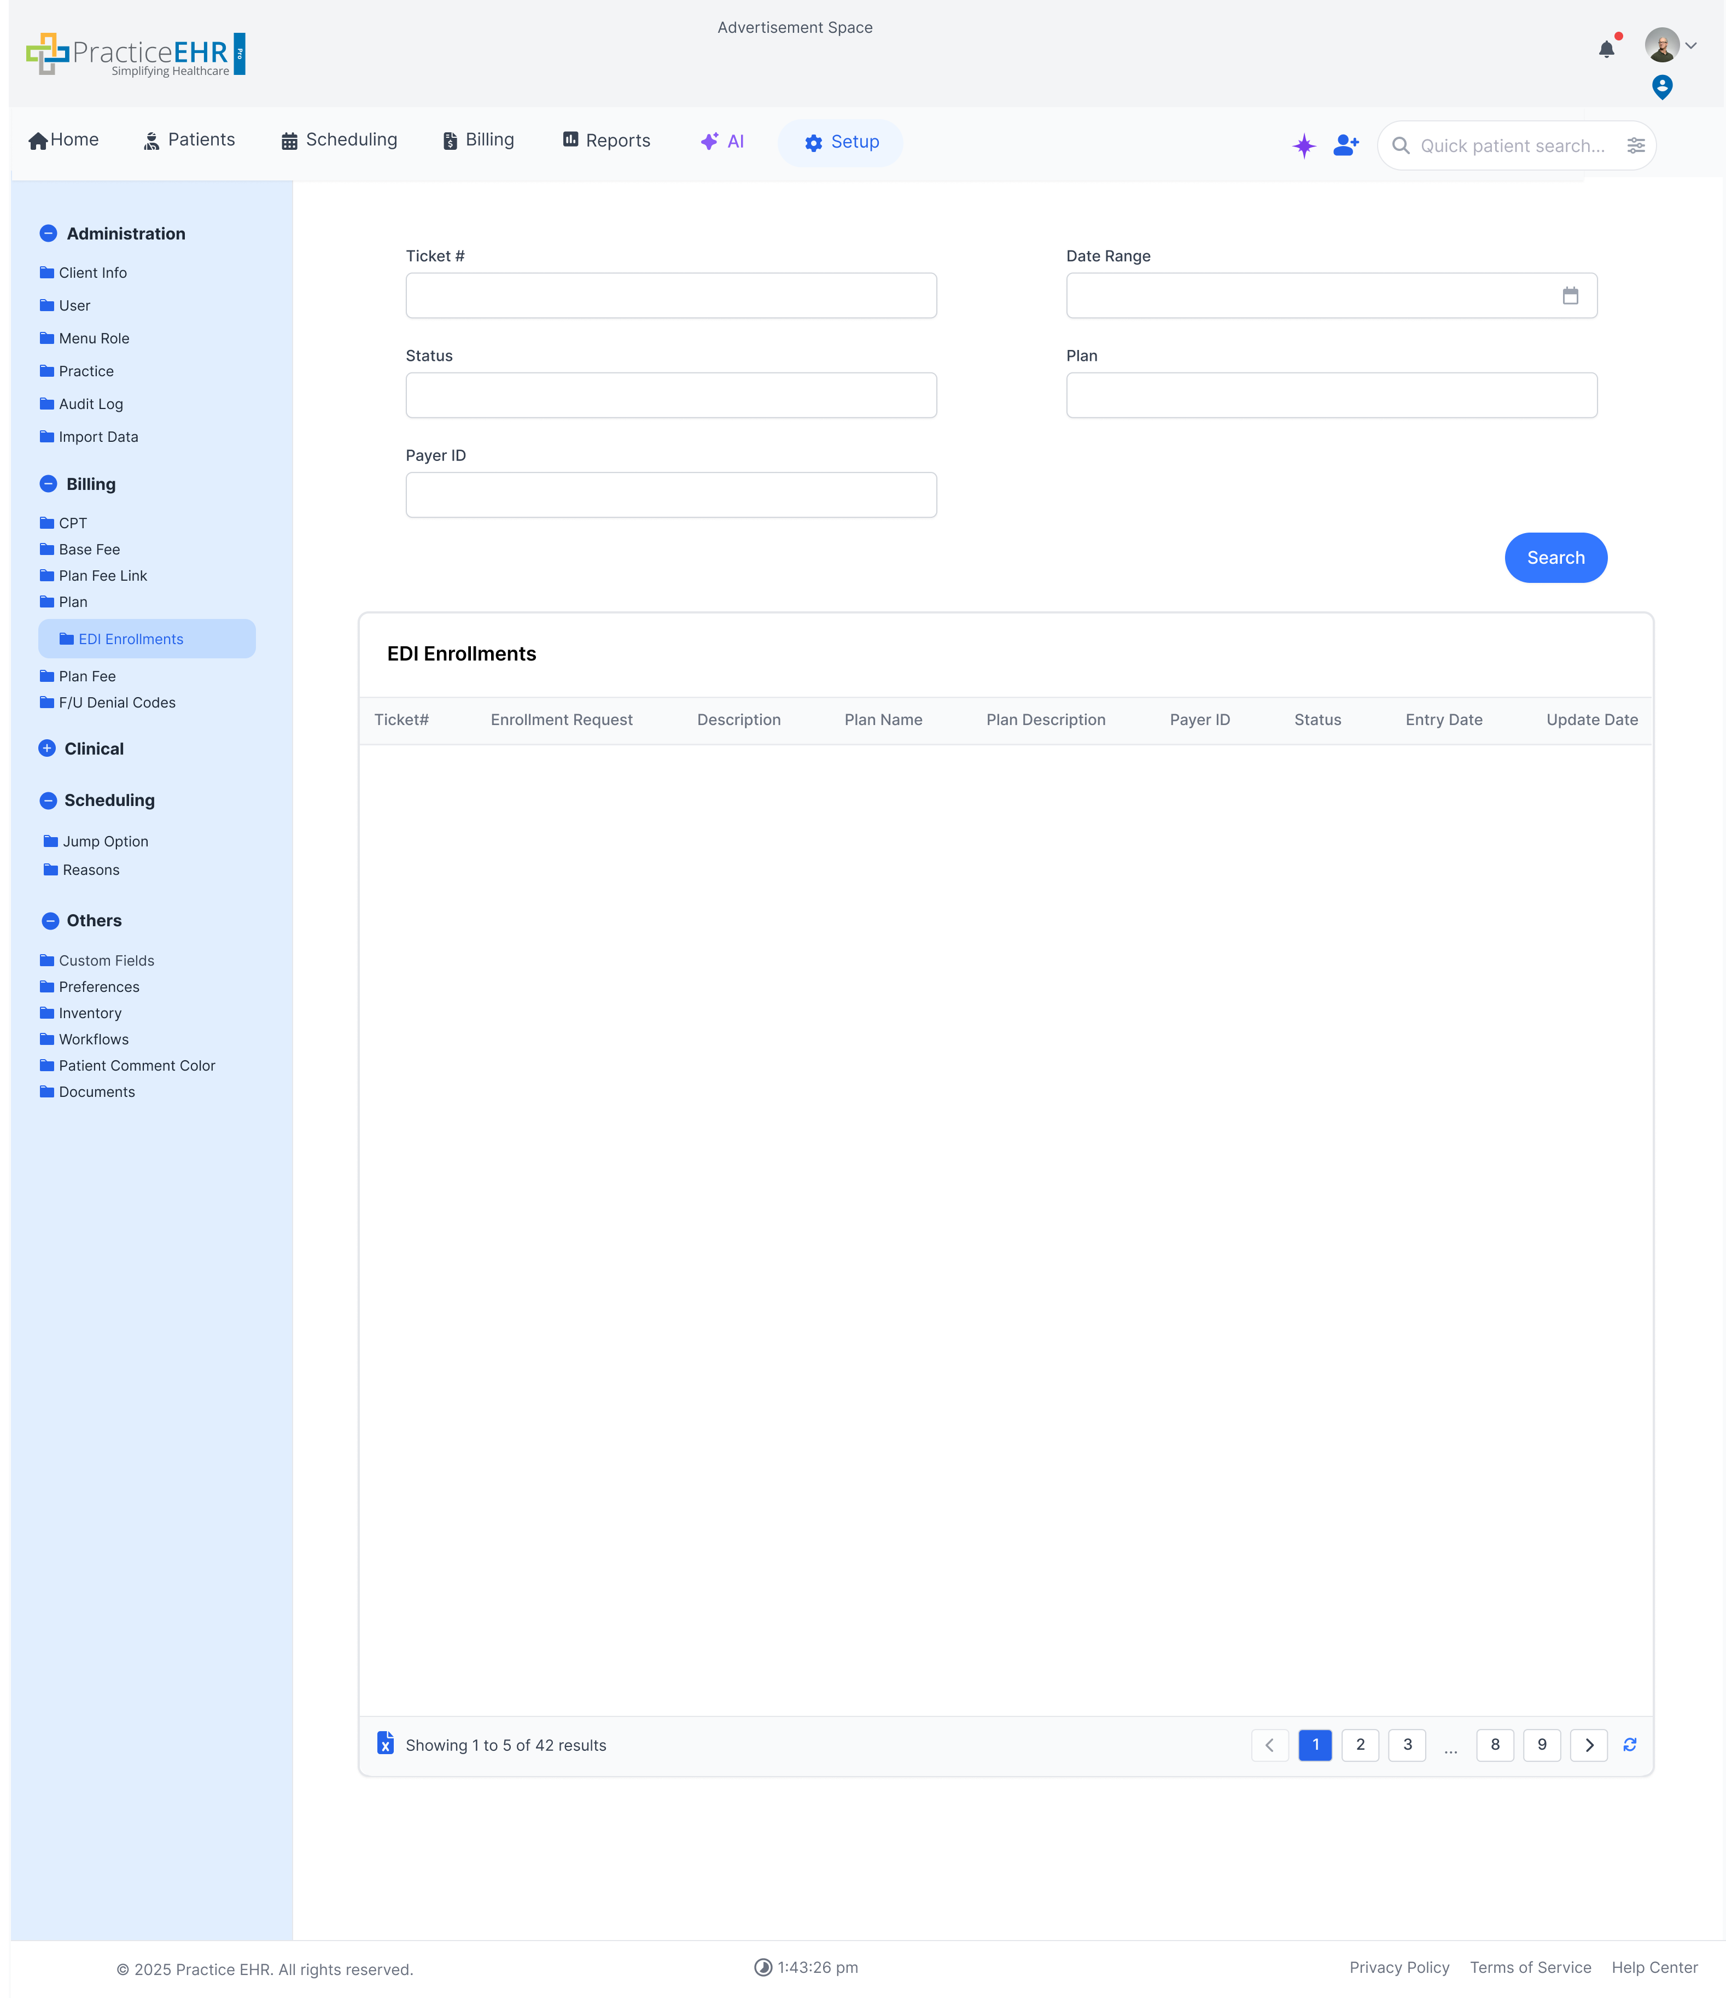
Task: Open the Privacy Policy link
Action: [1399, 1967]
